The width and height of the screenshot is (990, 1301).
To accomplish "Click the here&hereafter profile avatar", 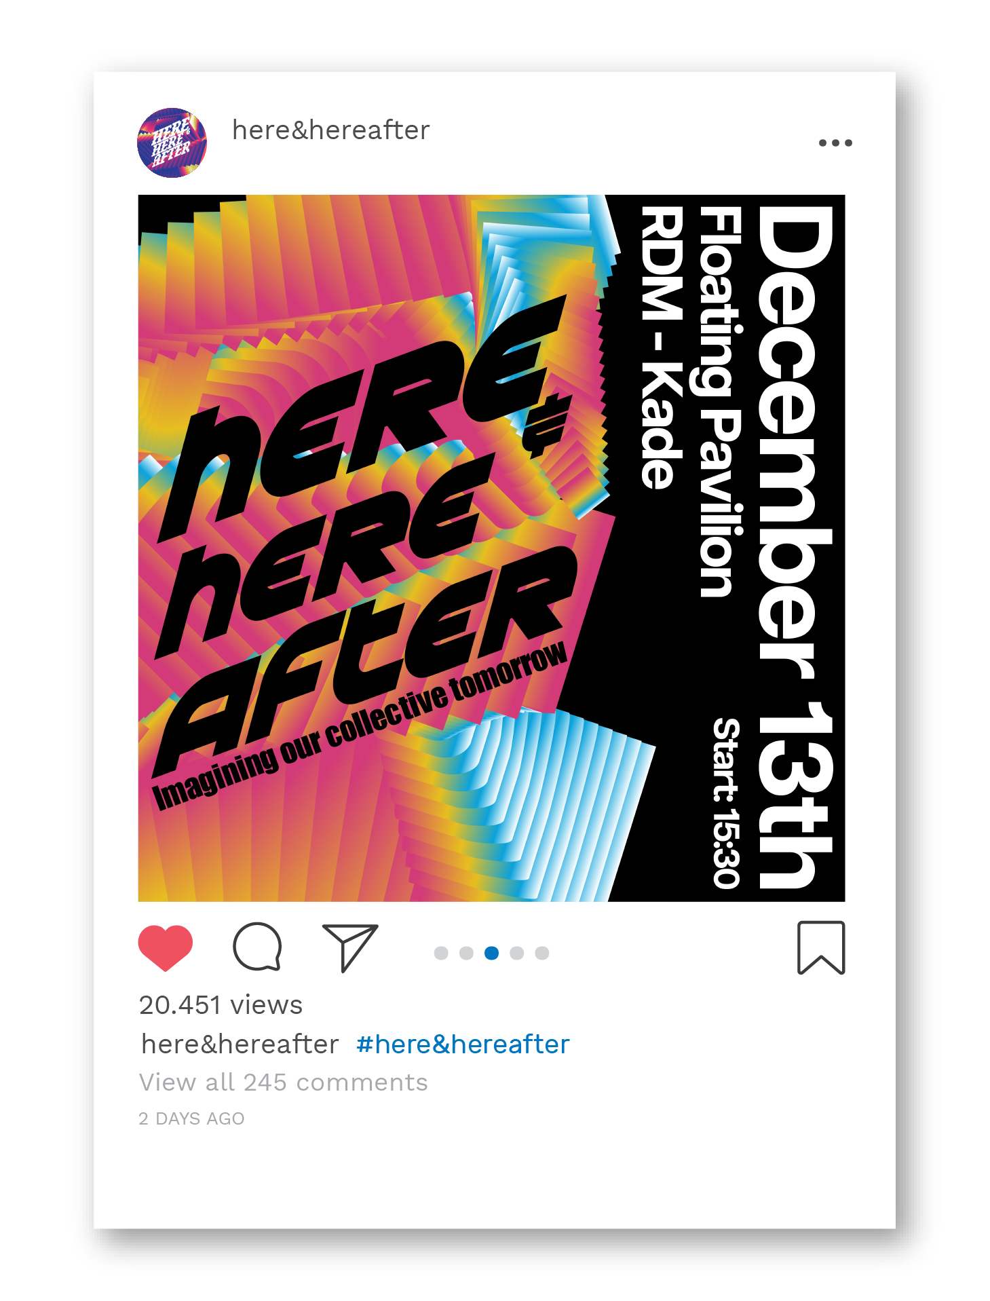I will point(172,143).
